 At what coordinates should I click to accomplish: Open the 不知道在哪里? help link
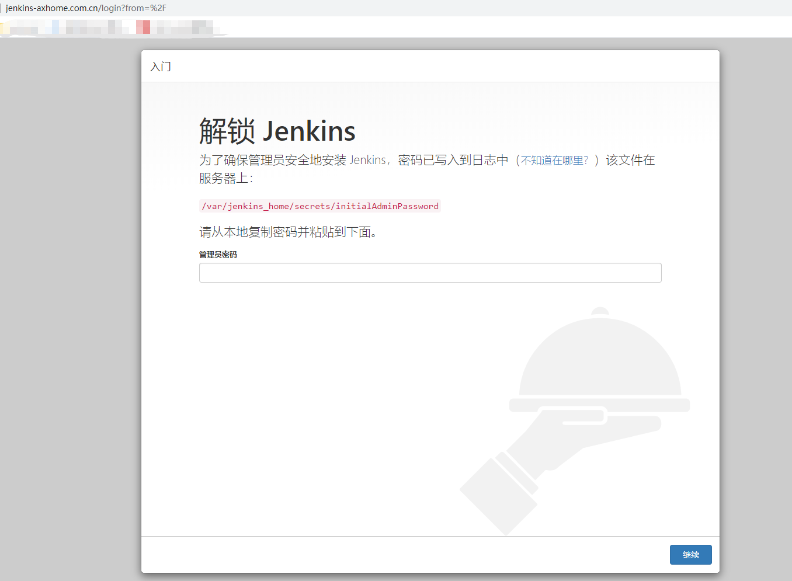pyautogui.click(x=554, y=161)
